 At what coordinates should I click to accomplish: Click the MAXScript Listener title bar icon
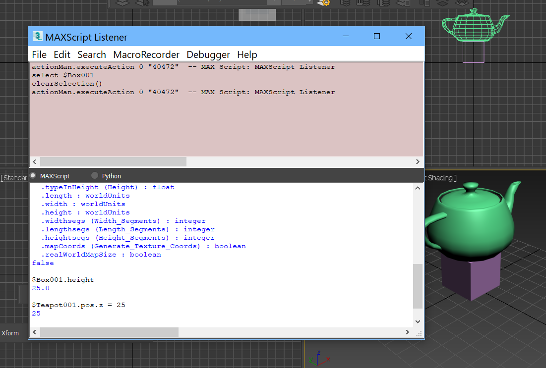point(37,37)
